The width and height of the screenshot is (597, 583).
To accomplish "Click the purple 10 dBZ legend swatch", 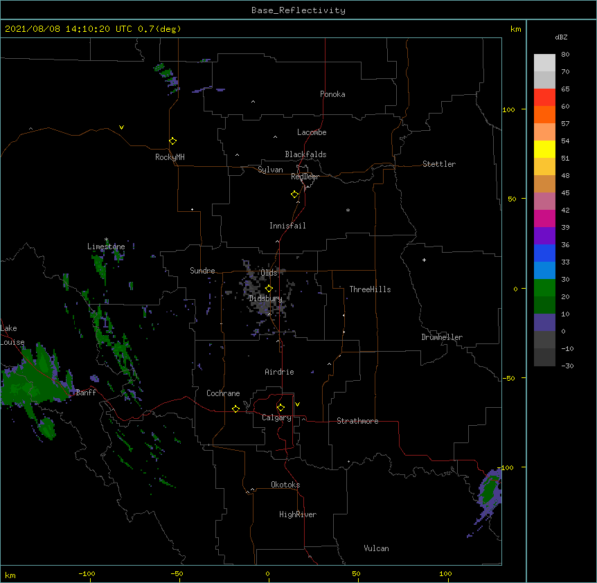I will (x=544, y=323).
